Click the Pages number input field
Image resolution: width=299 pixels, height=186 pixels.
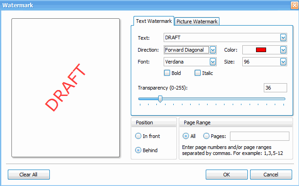click(x=259, y=136)
